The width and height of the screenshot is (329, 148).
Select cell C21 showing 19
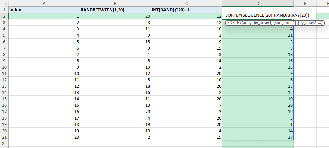(186, 137)
